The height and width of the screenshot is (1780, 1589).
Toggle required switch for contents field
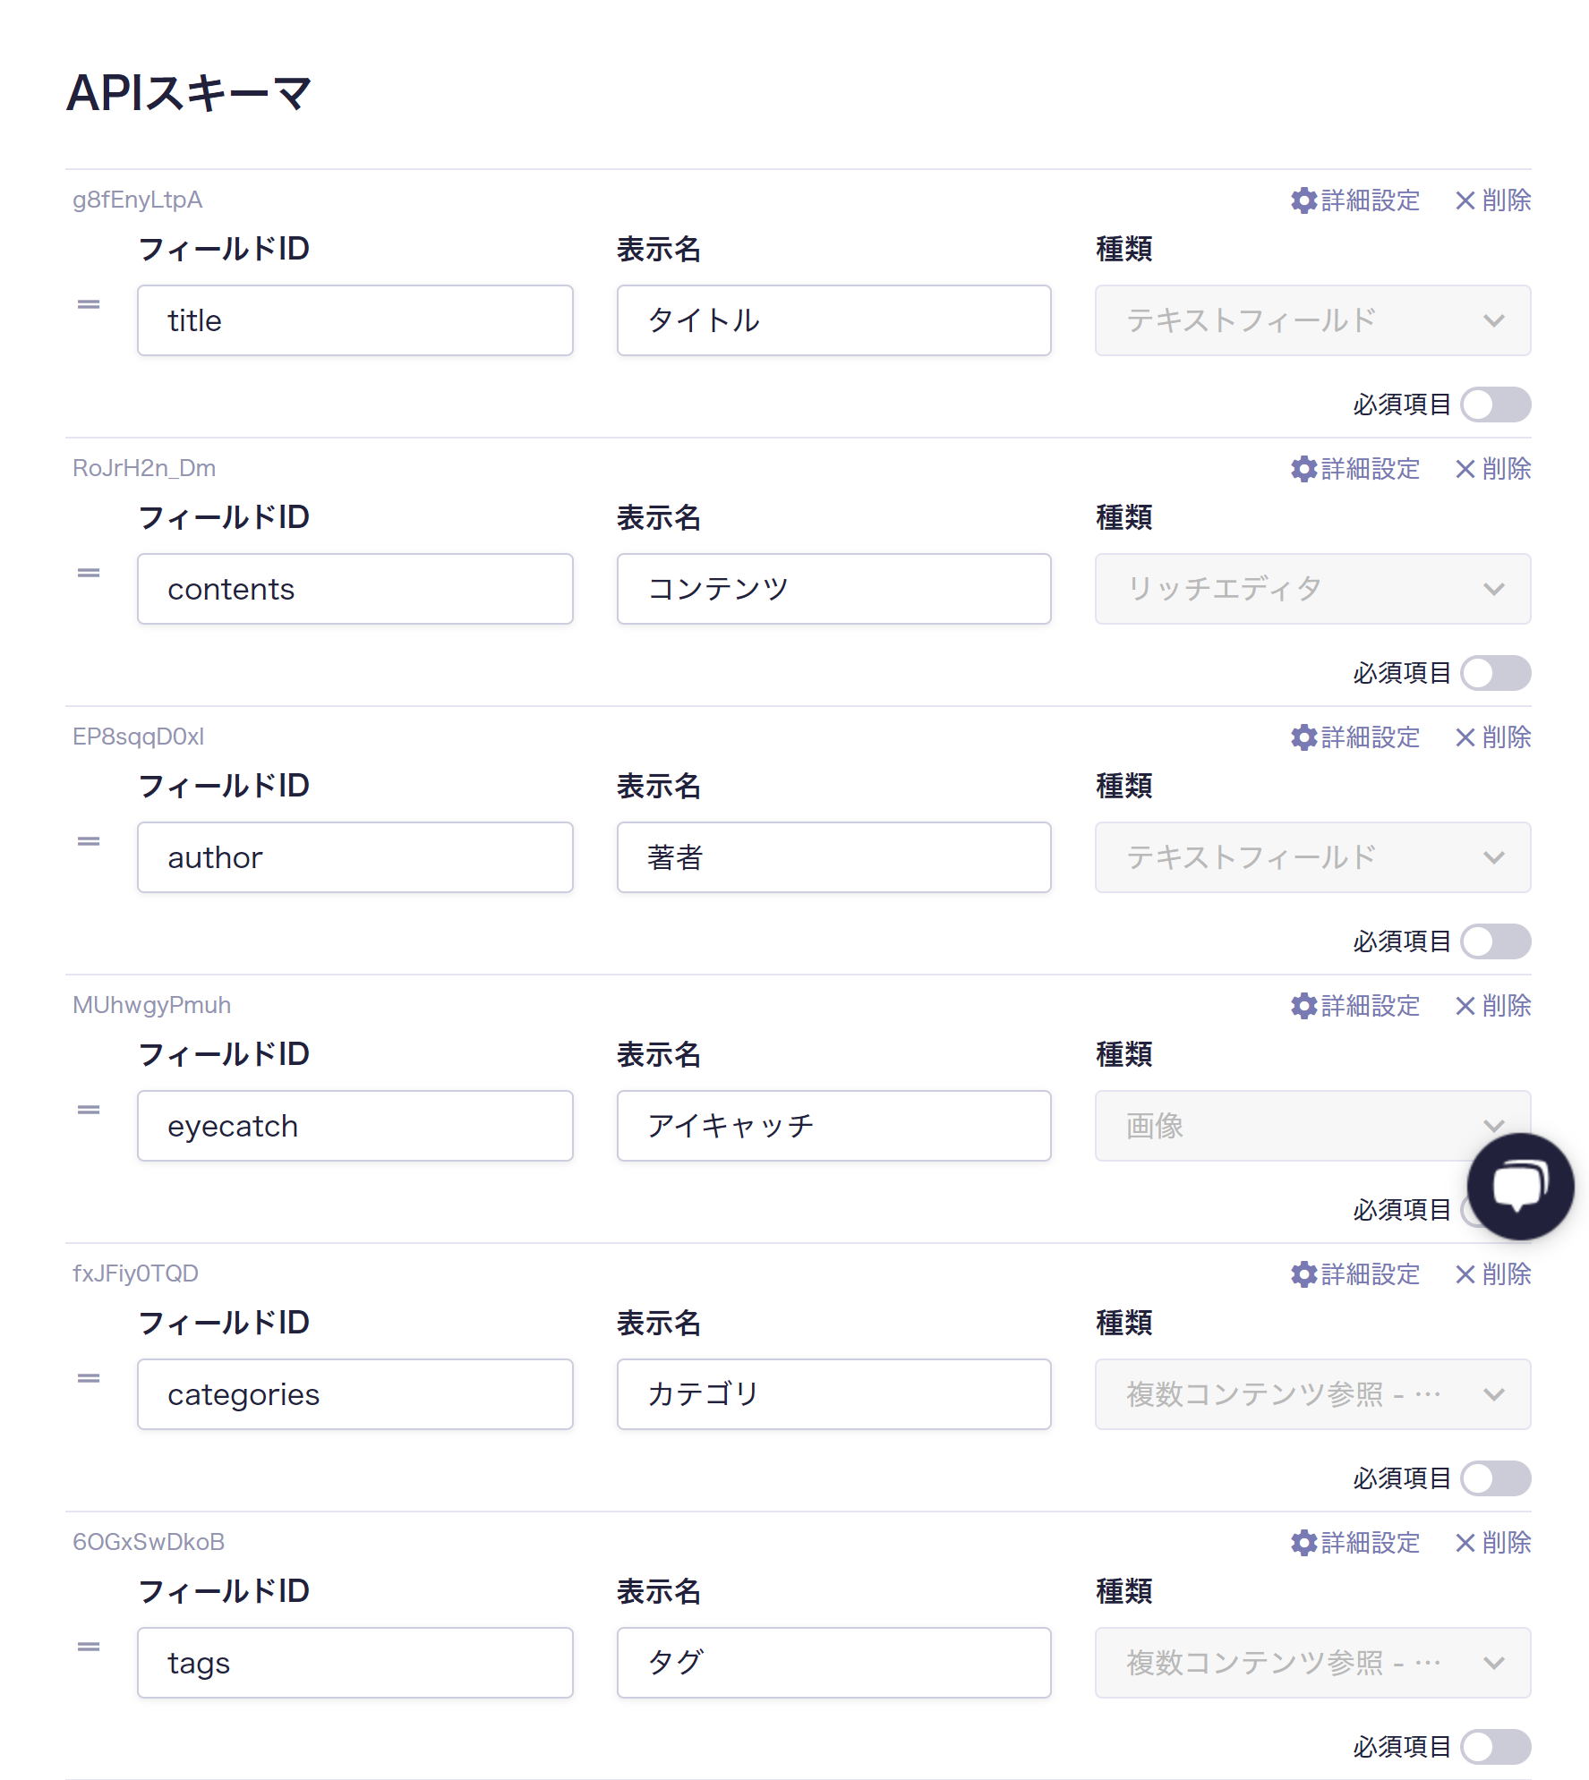[1495, 673]
